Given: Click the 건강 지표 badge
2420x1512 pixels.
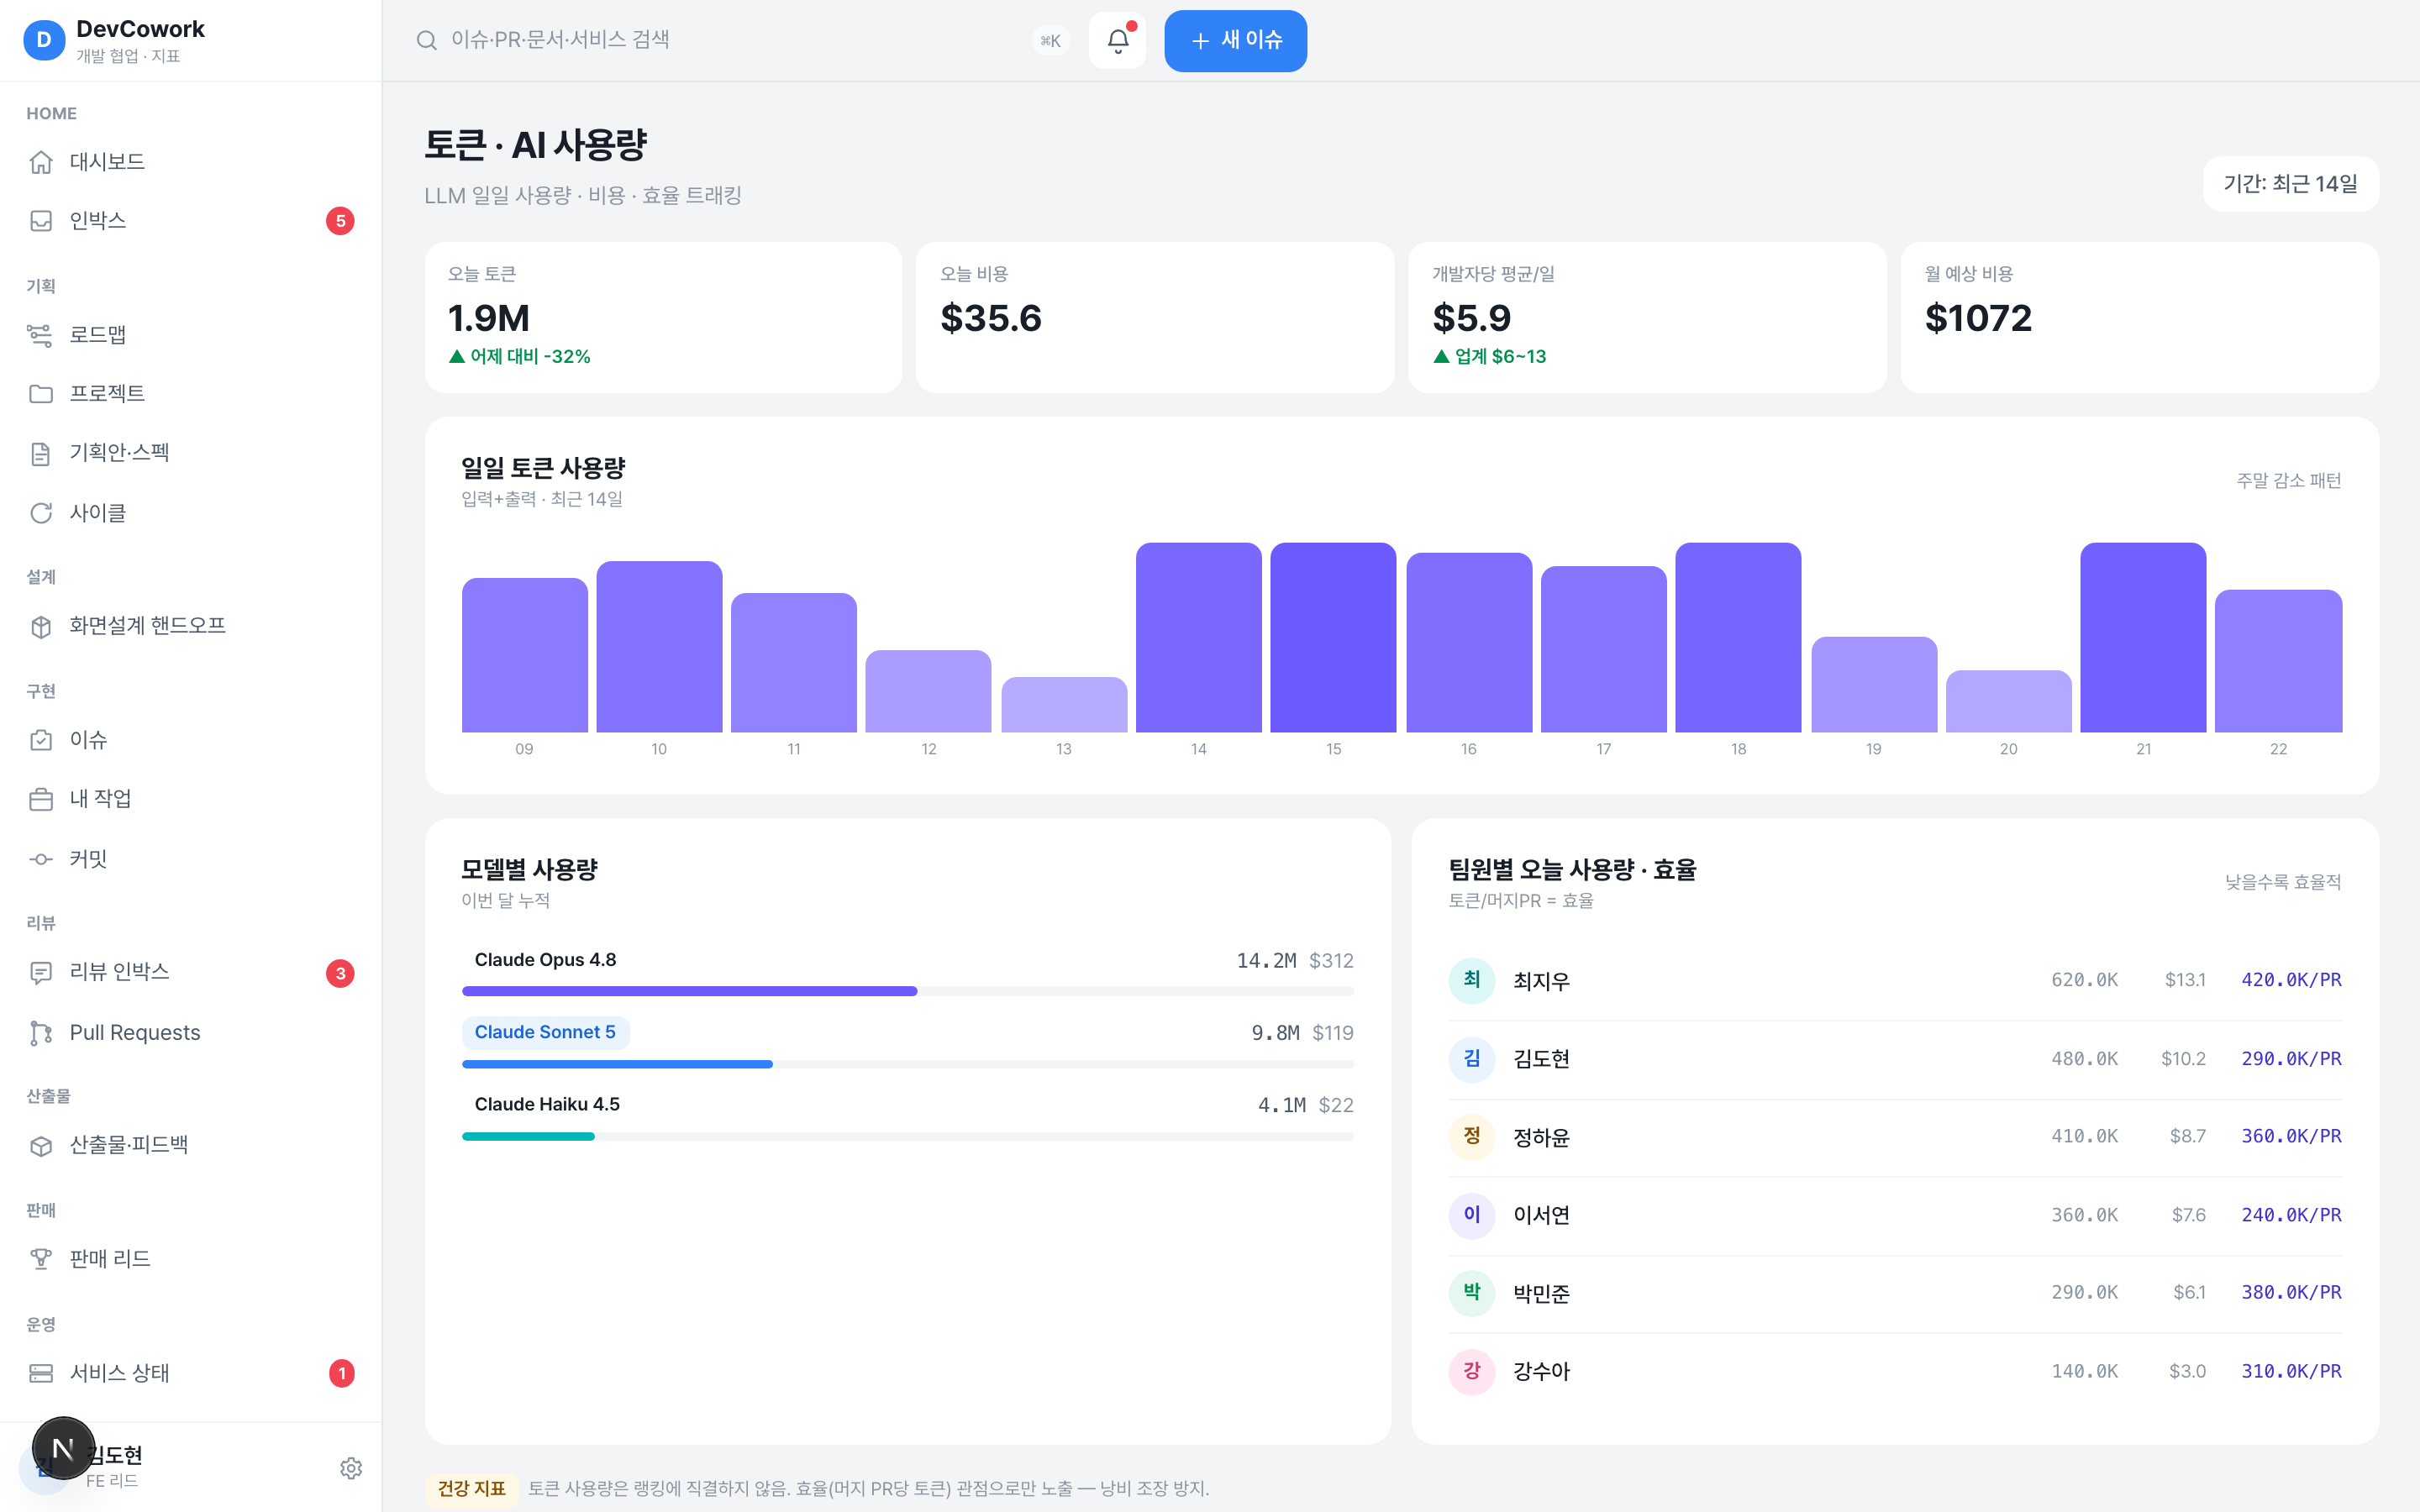Looking at the screenshot, I should tap(471, 1488).
